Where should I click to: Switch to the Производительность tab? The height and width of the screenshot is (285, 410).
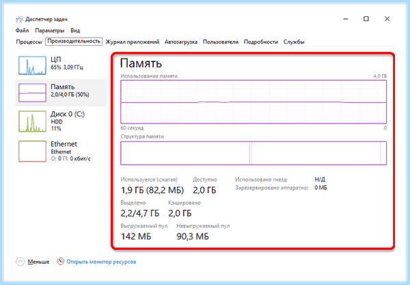(74, 41)
